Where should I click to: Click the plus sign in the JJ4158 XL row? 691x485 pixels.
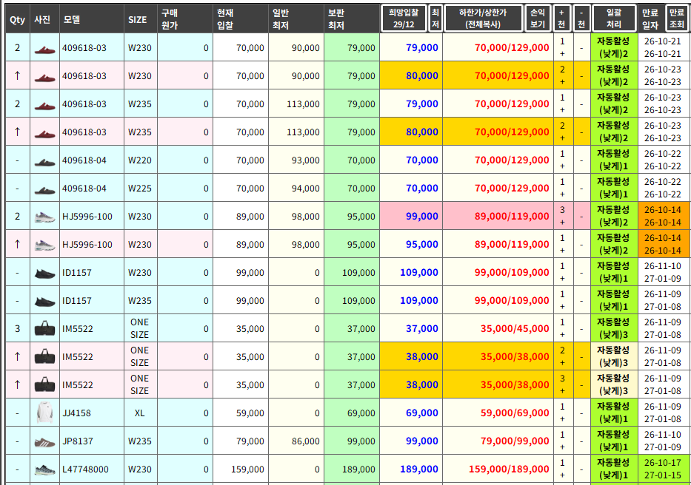click(562, 419)
